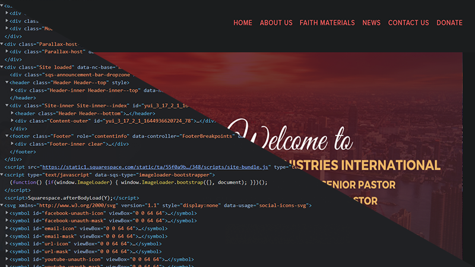Collapse the social-icons-svg svg element
Image resolution: width=475 pixels, height=267 pixels.
(x=2, y=205)
